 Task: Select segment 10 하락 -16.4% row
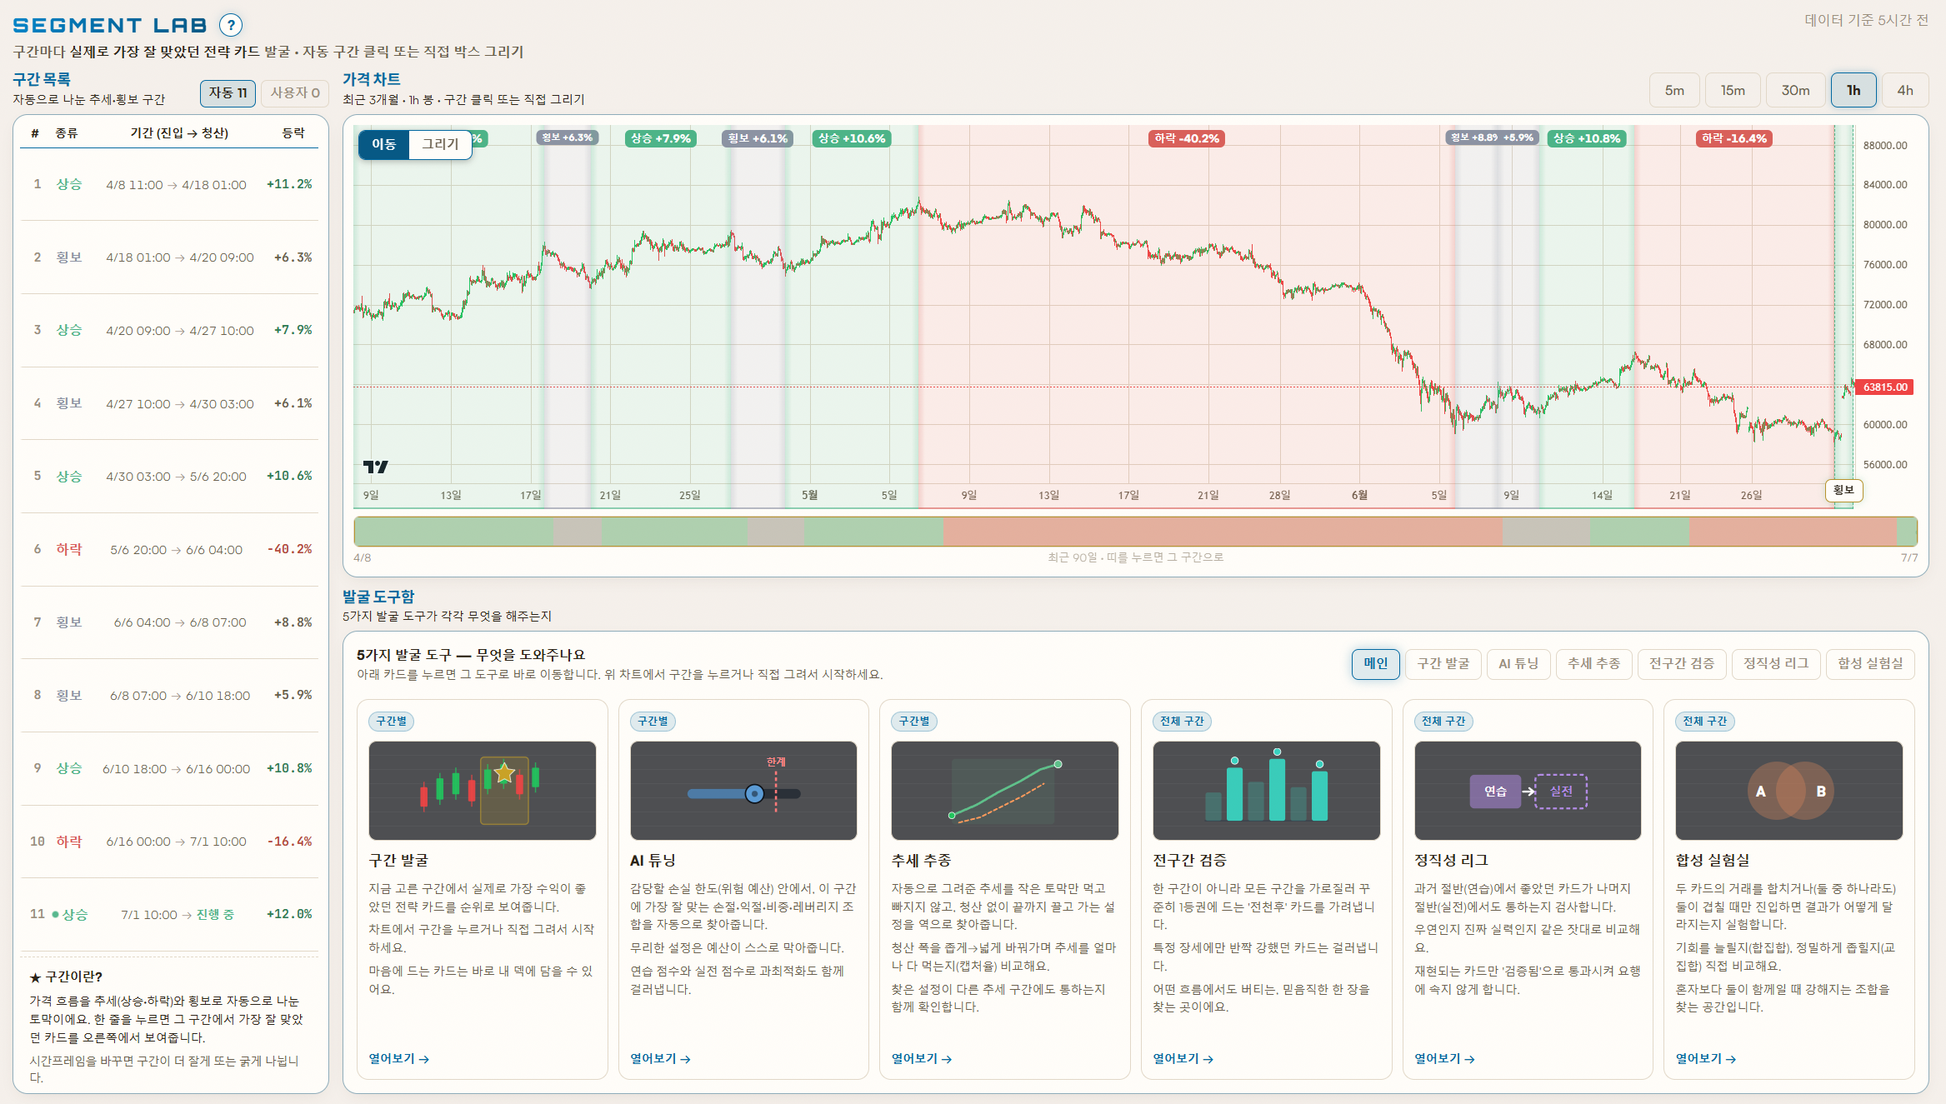pyautogui.click(x=170, y=842)
